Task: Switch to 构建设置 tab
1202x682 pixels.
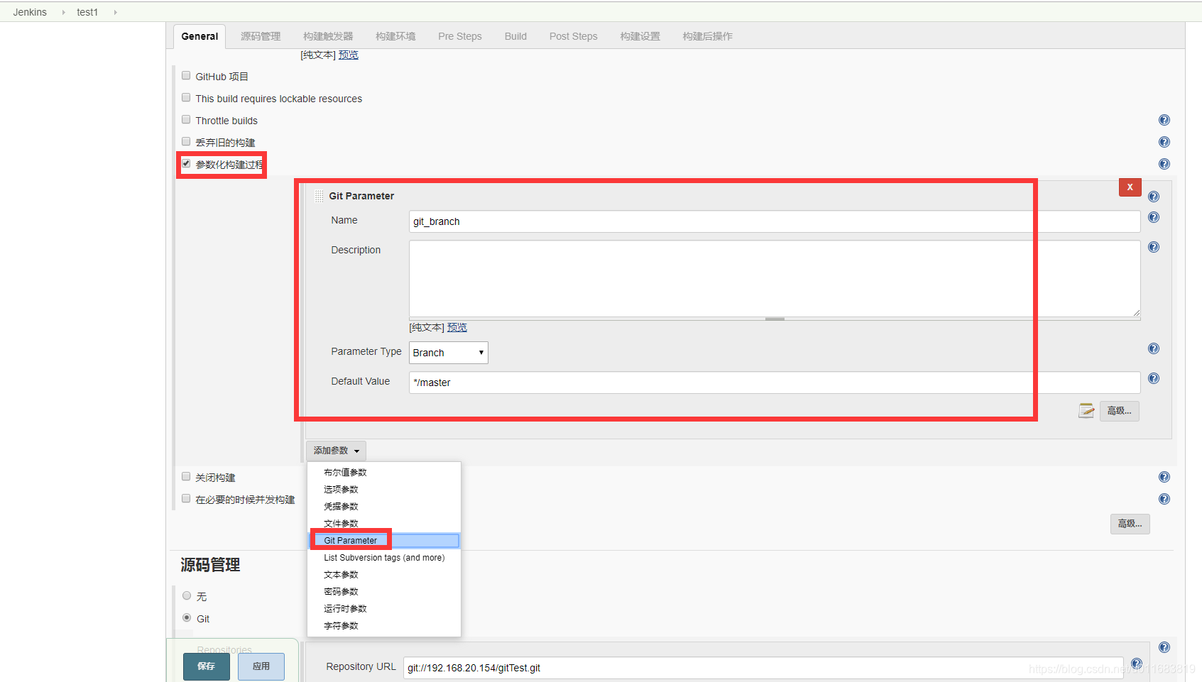Action: (640, 36)
